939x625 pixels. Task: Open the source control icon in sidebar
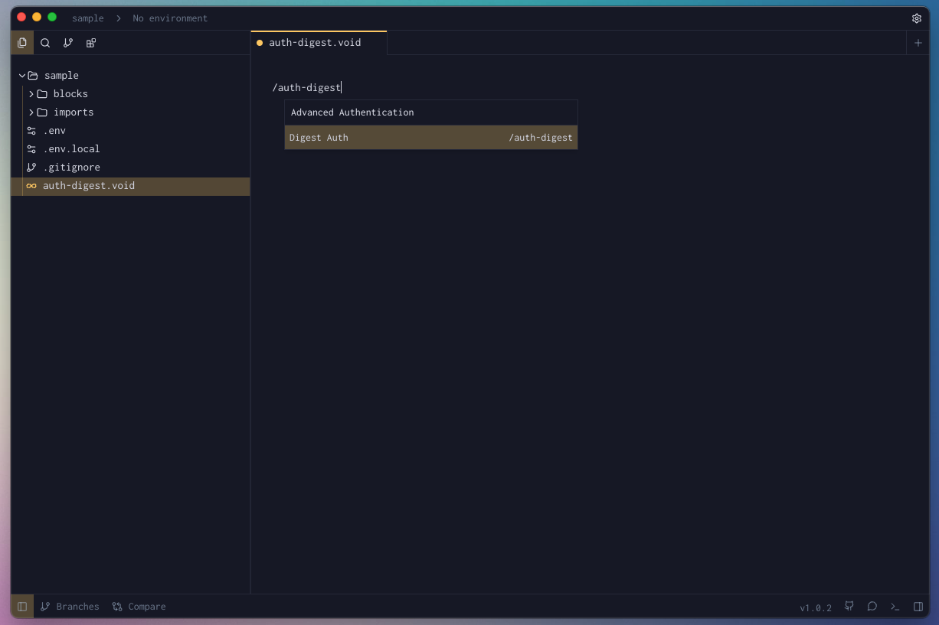pos(68,43)
